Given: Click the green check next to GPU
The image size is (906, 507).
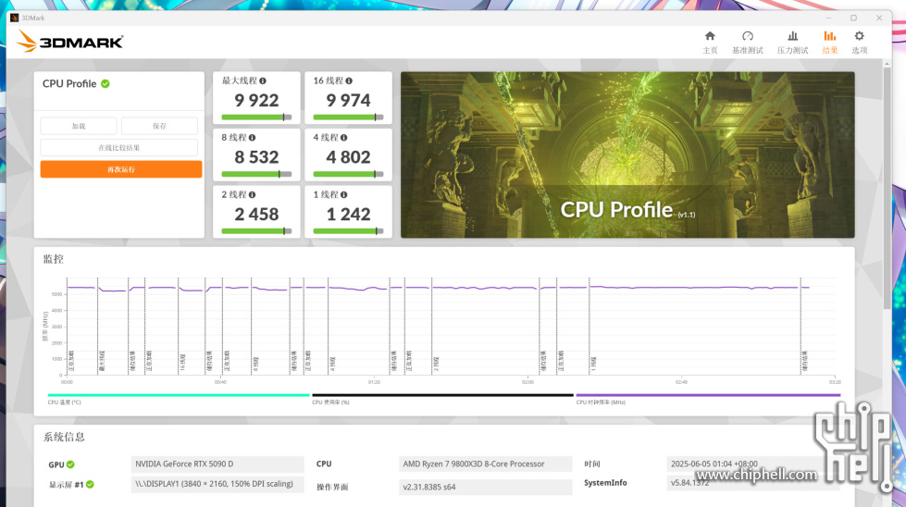Looking at the screenshot, I should pyautogui.click(x=70, y=464).
